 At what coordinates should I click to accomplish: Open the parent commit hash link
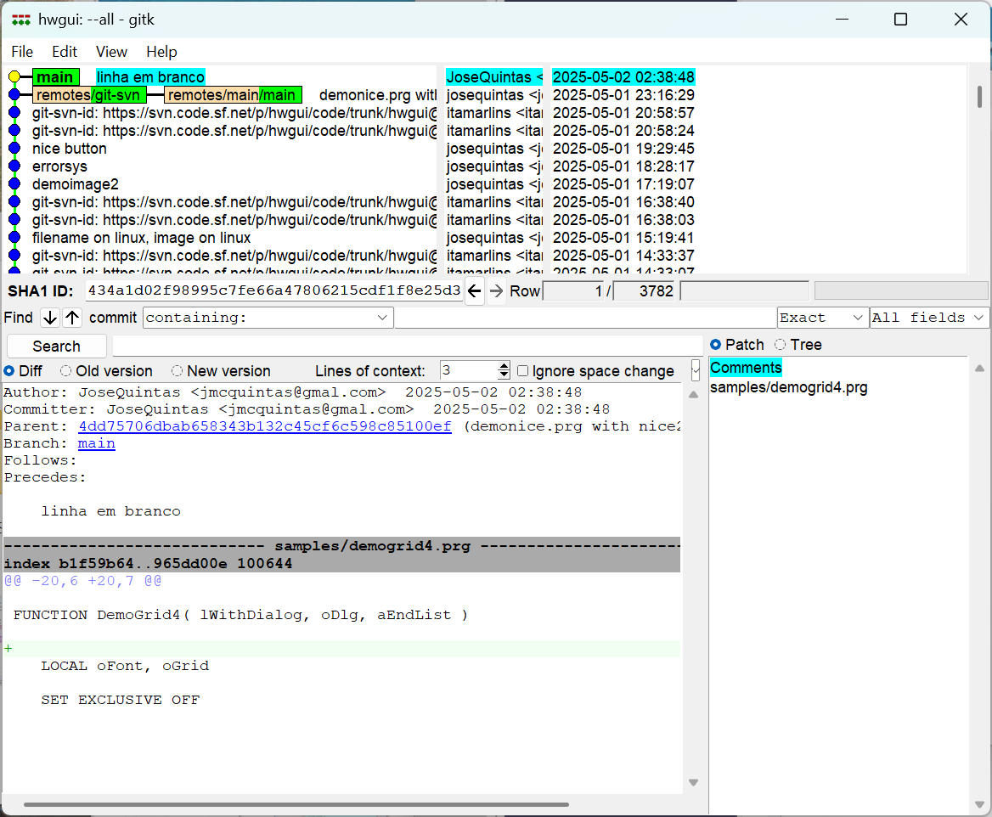click(x=264, y=426)
